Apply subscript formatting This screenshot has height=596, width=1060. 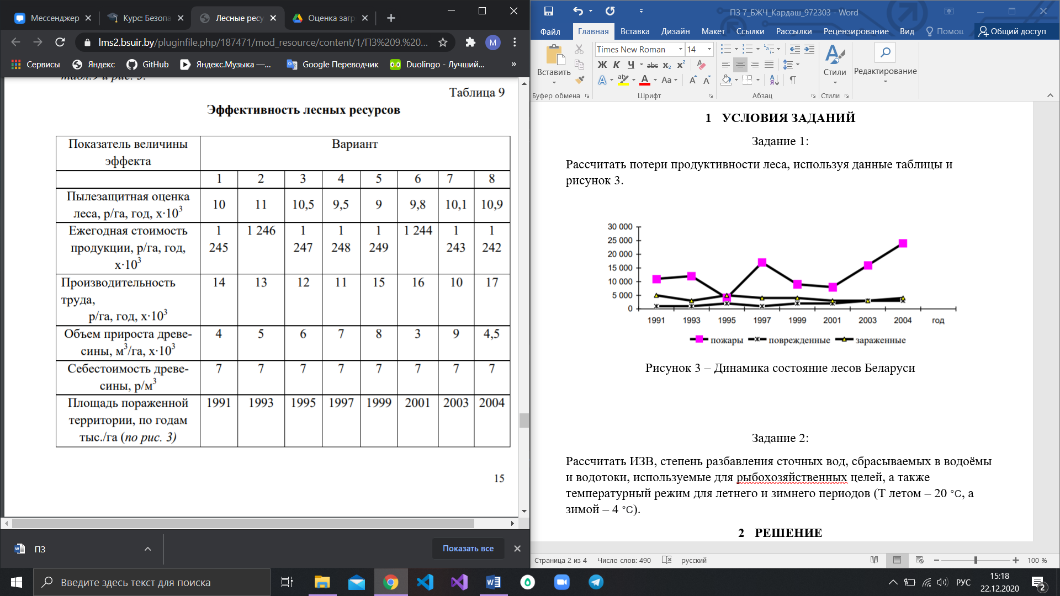[x=667, y=65]
